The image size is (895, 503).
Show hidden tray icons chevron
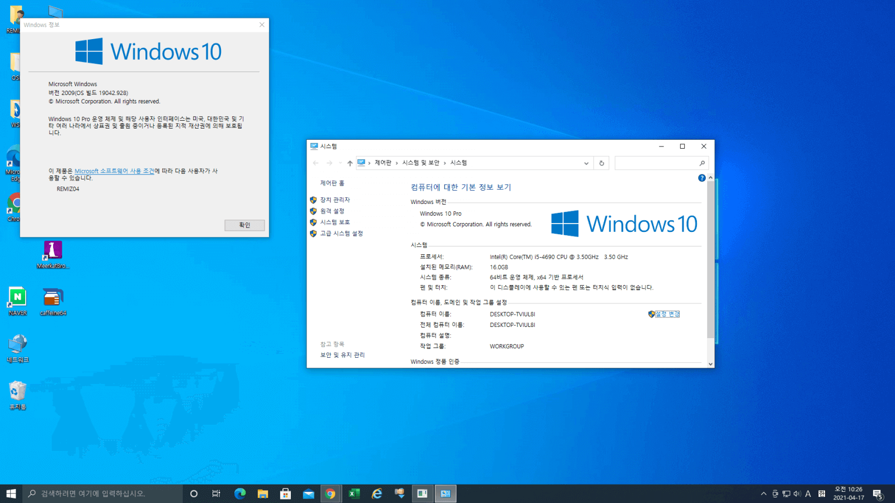tap(764, 493)
